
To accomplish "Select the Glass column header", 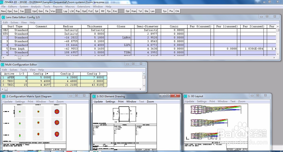I will [x=121, y=27].
